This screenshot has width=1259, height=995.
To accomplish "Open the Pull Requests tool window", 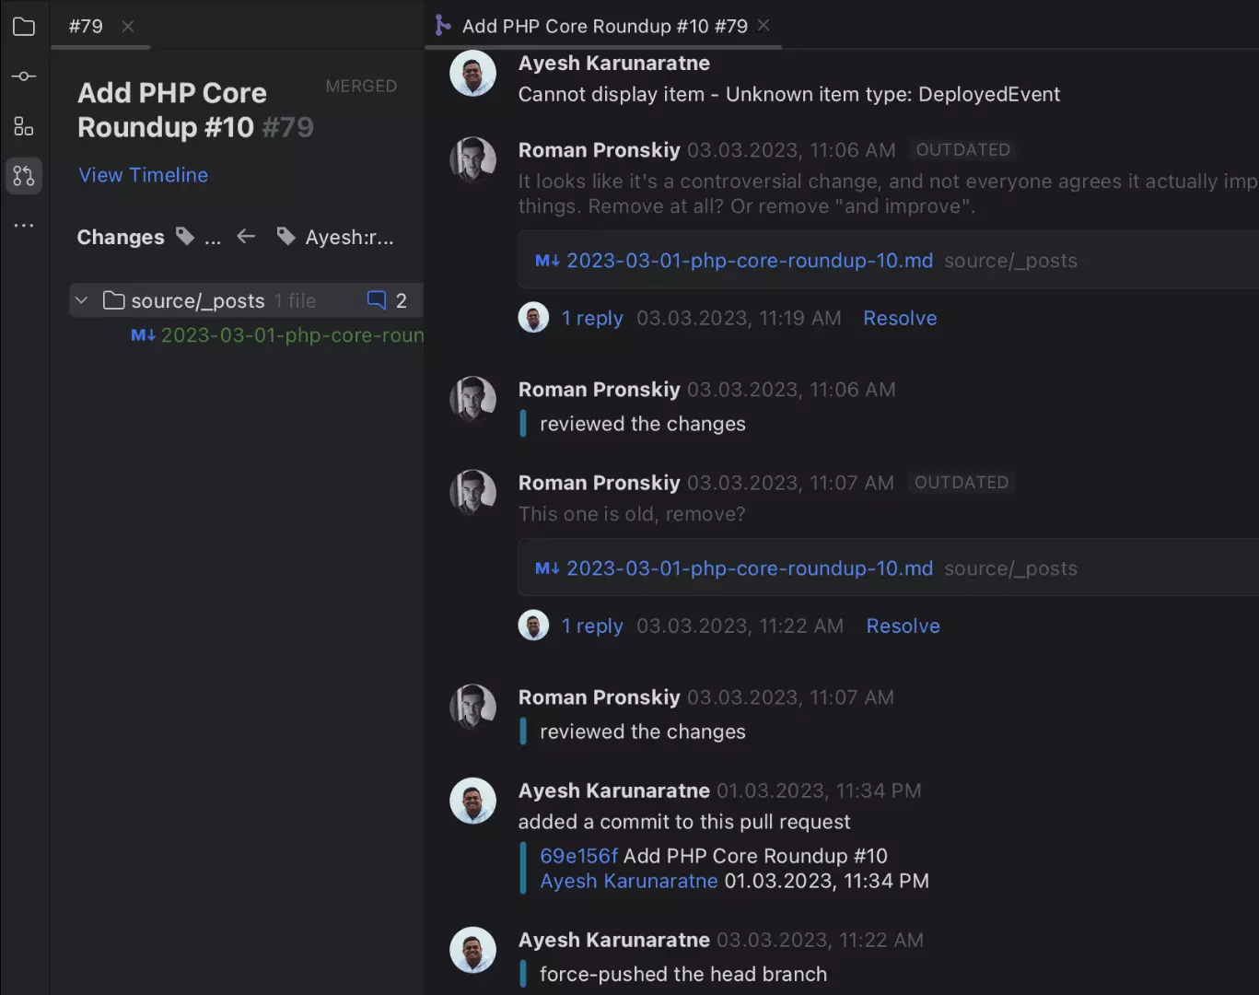I will pyautogui.click(x=24, y=175).
